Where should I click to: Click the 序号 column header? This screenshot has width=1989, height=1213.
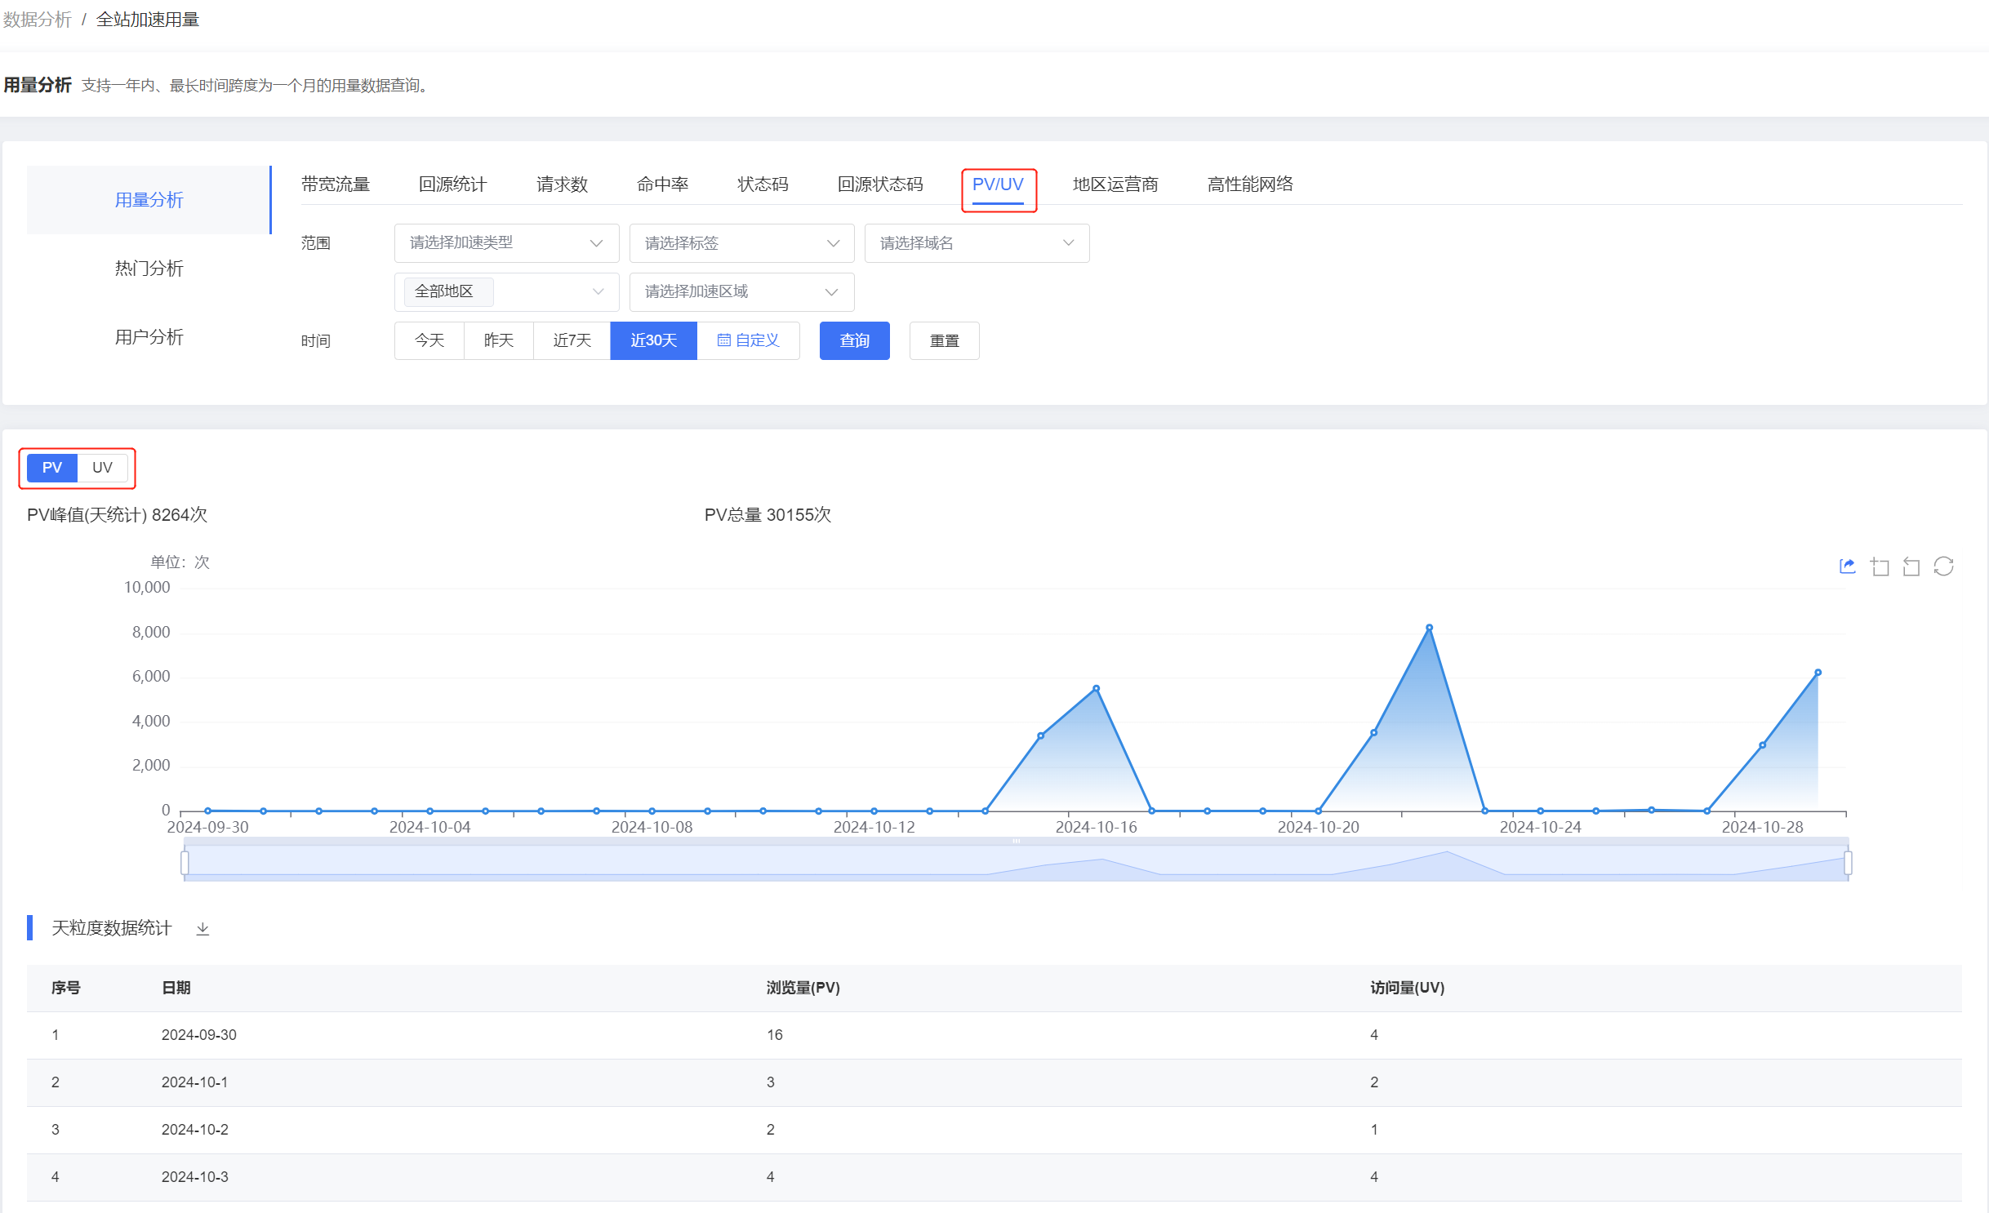coord(66,988)
